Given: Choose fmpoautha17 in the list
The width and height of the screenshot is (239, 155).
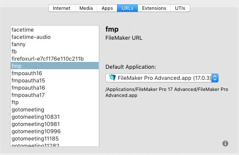Looking at the screenshot, I should [55, 95].
